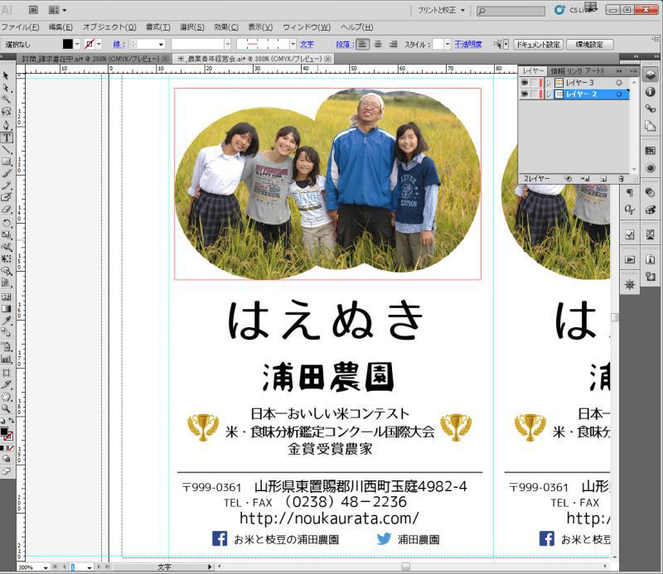Select the Pen tool
Image resolution: width=663 pixels, height=574 pixels.
(x=7, y=125)
